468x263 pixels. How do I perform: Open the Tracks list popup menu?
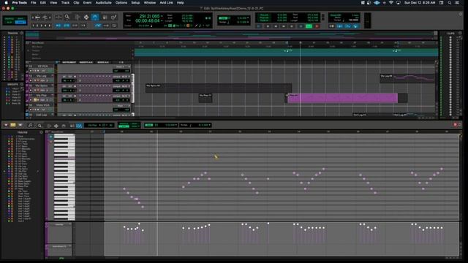pyautogui.click(x=22, y=33)
